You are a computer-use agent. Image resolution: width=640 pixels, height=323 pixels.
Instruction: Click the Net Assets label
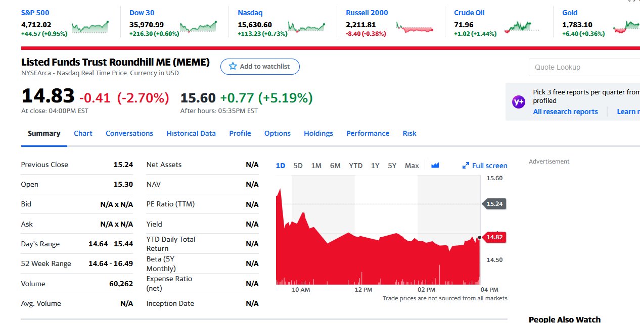click(164, 165)
